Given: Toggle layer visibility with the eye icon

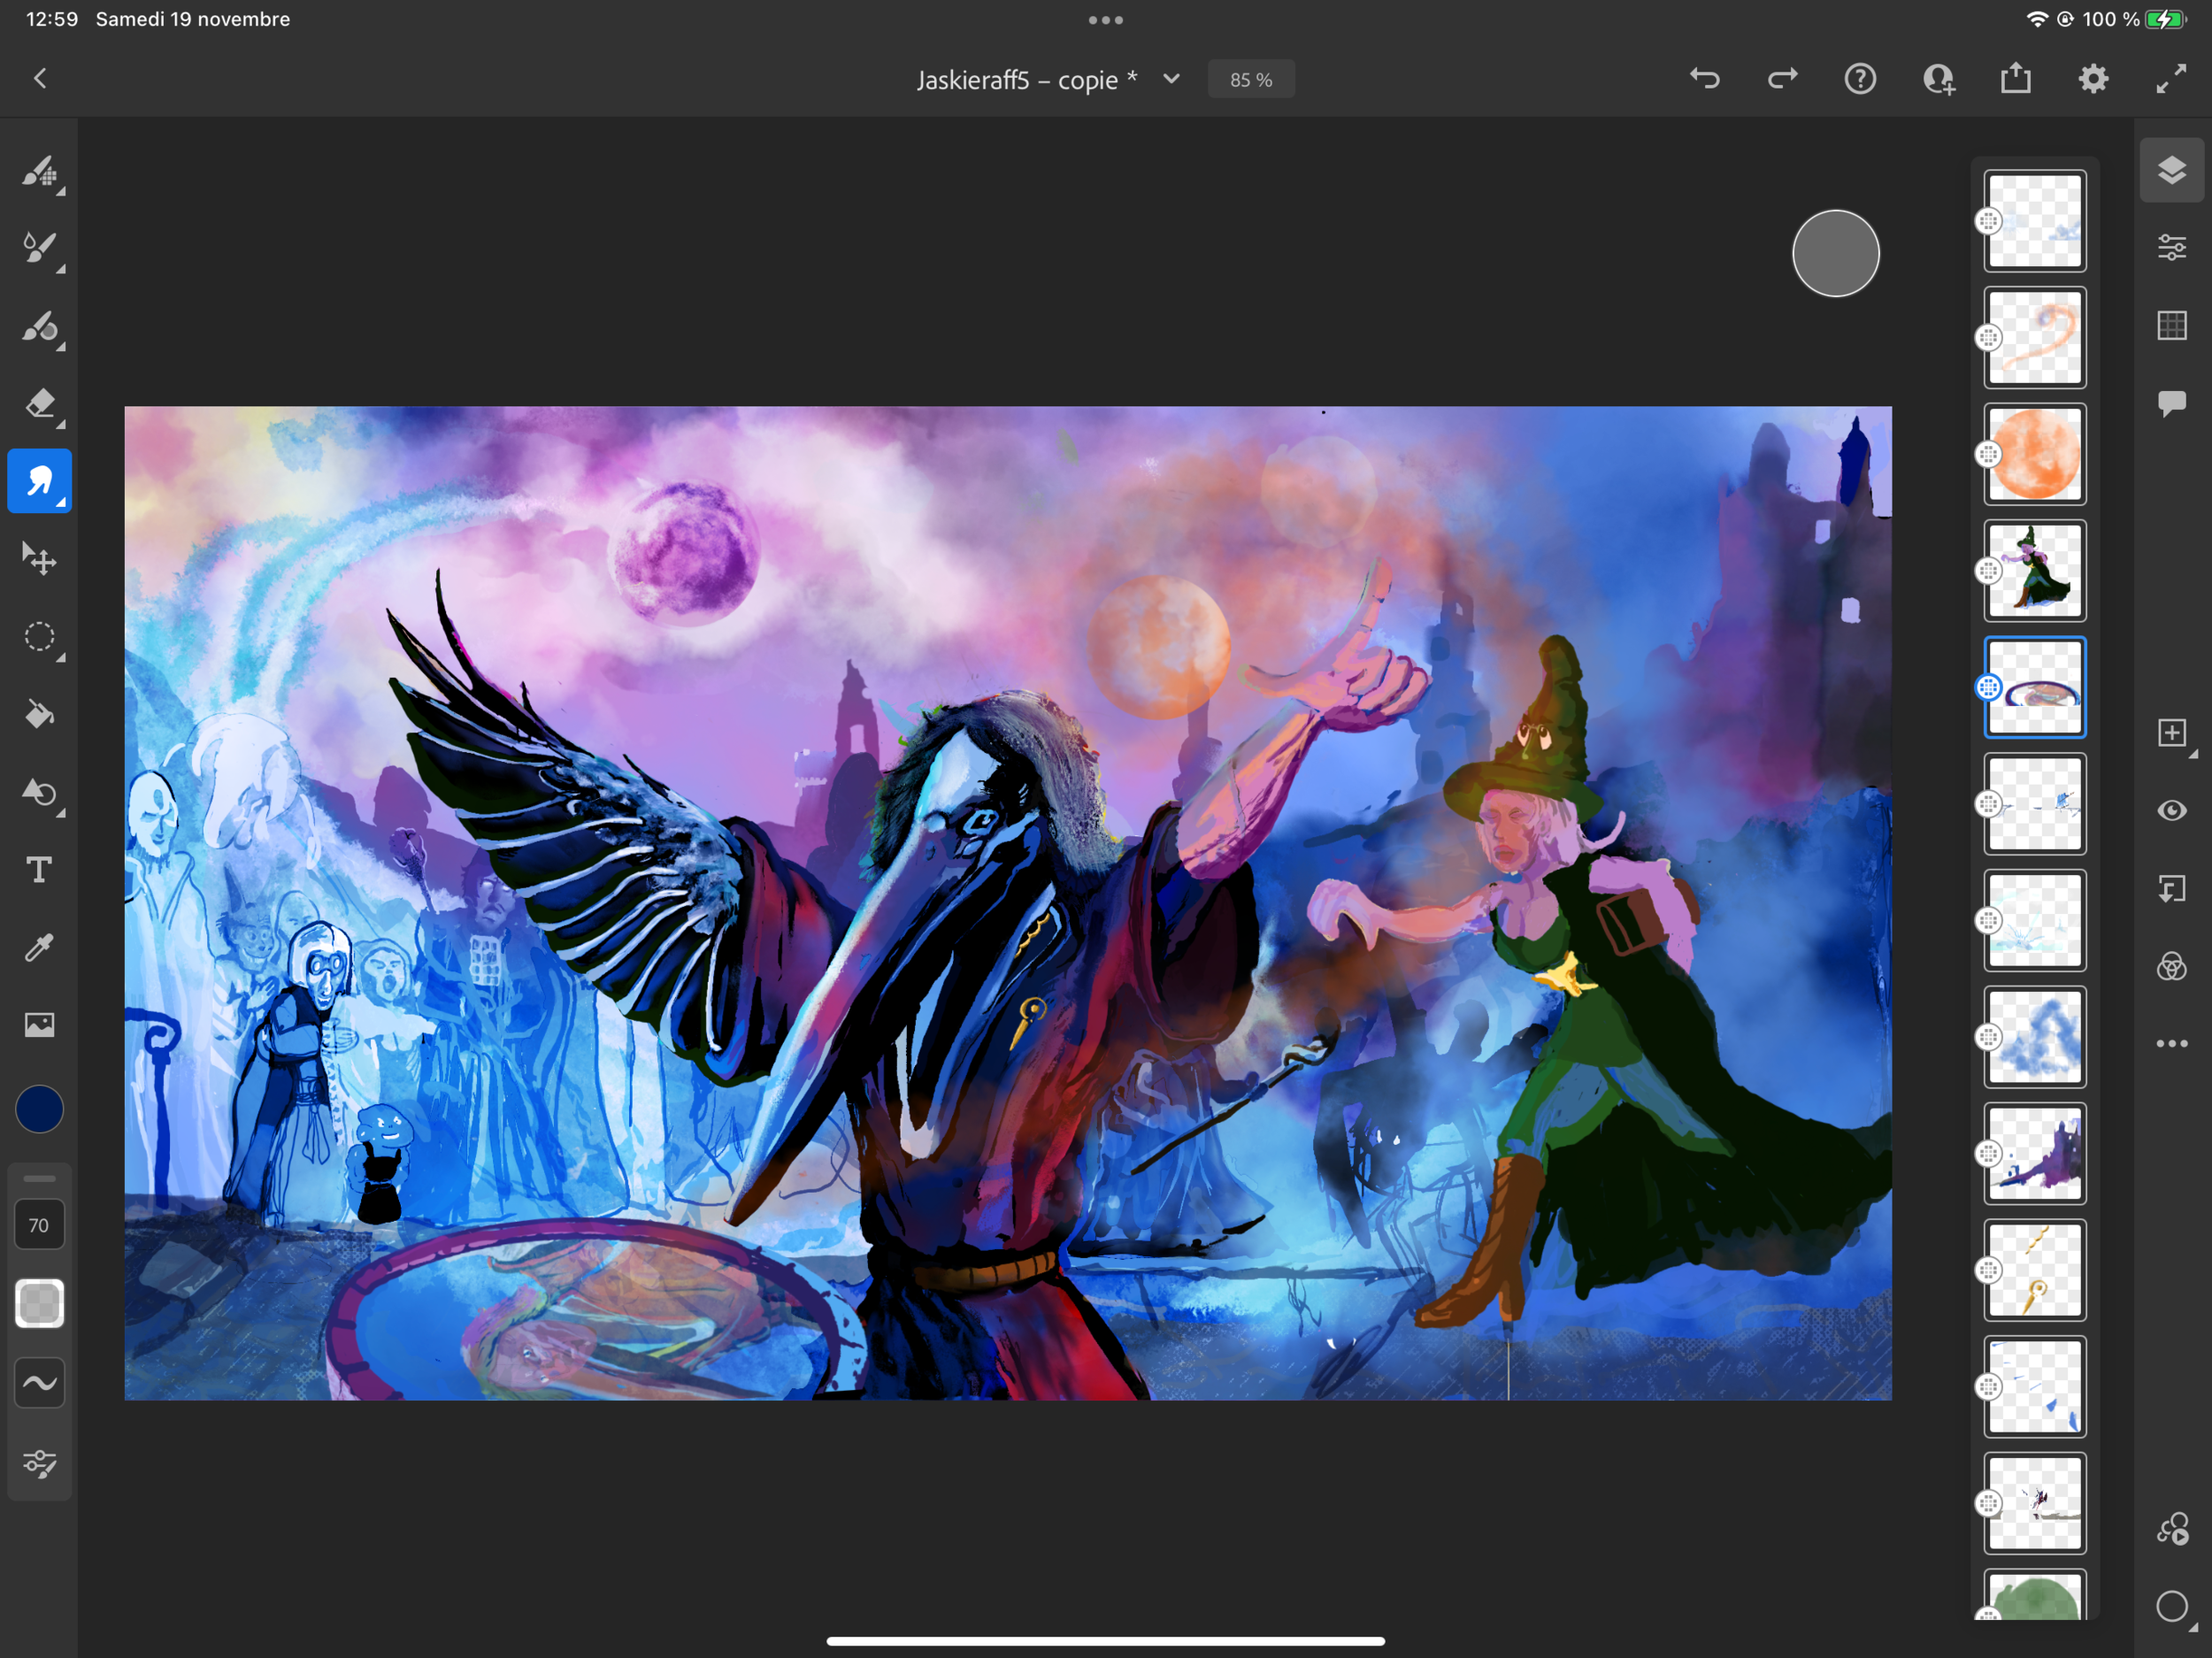Looking at the screenshot, I should point(2171,810).
